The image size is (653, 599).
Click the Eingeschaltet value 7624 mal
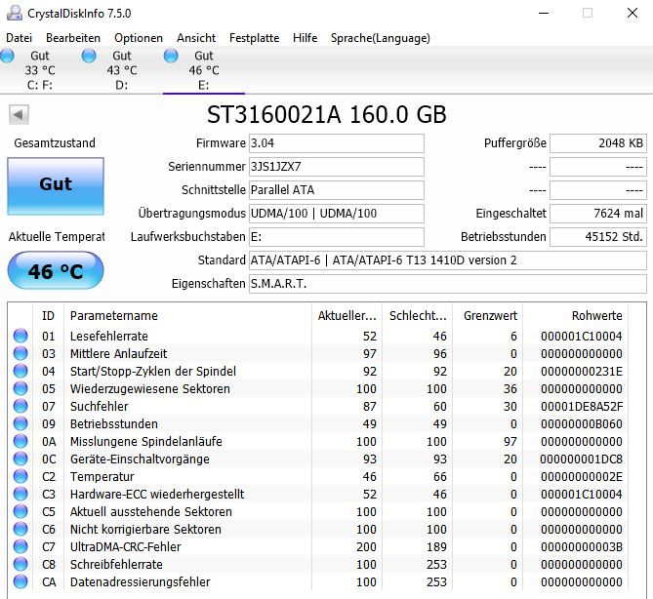tap(598, 213)
